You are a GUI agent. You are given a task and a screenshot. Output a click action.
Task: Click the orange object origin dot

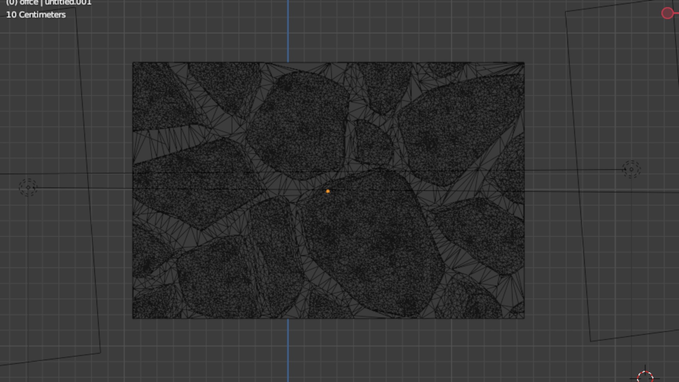coord(328,191)
